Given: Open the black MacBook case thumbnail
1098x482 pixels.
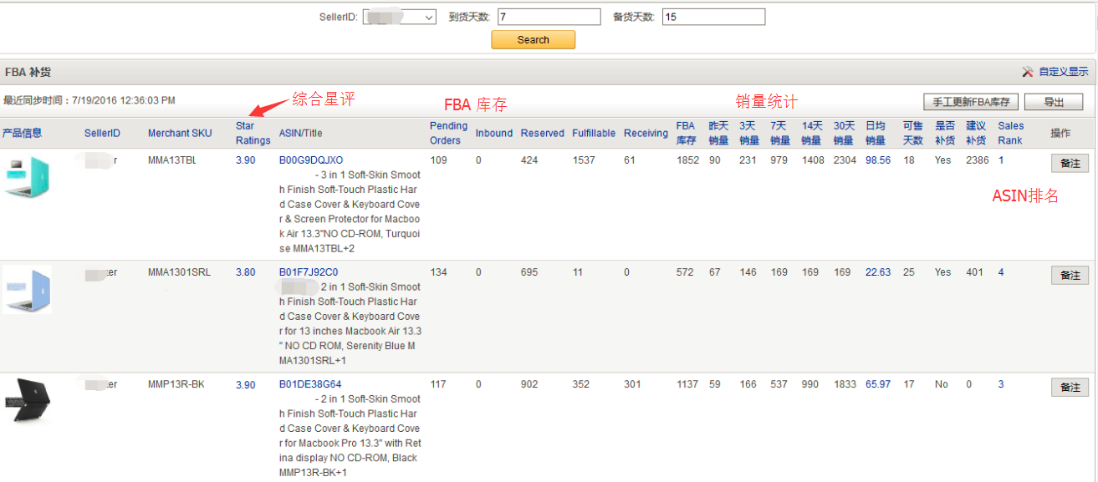Looking at the screenshot, I should click(x=27, y=400).
